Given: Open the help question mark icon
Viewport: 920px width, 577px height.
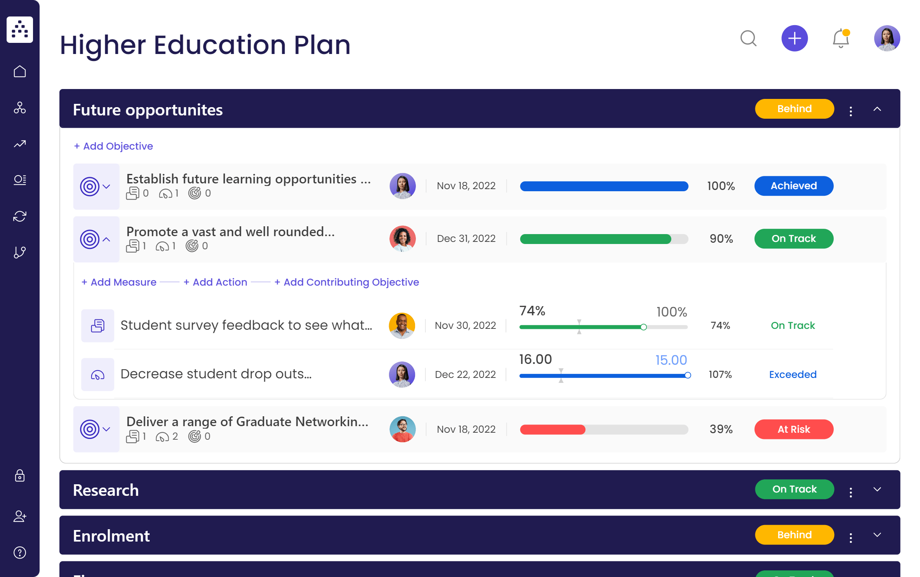Looking at the screenshot, I should point(20,553).
